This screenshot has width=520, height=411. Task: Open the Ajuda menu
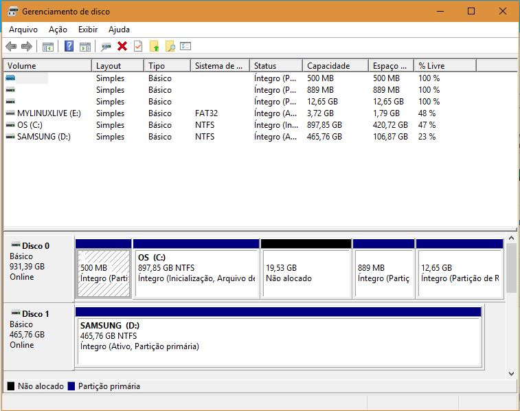coord(119,30)
